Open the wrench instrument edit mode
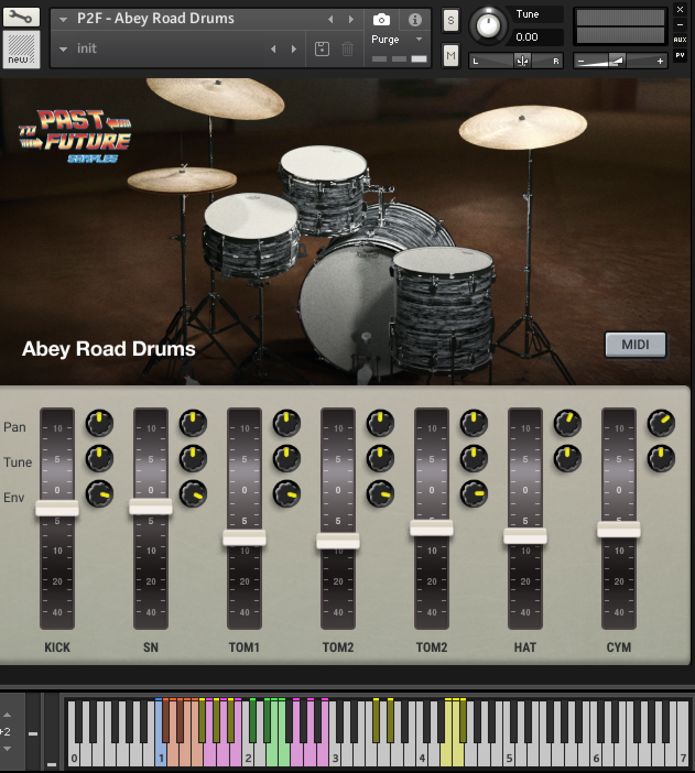695x773 pixels. click(21, 17)
